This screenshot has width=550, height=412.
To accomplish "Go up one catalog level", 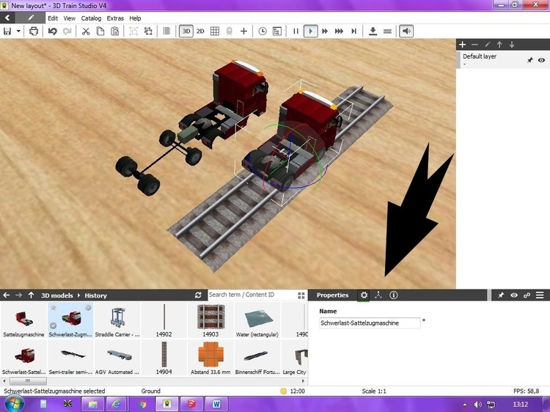I will click(31, 295).
